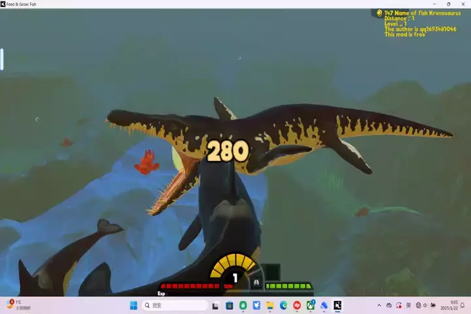Restore down the game window

449,4
